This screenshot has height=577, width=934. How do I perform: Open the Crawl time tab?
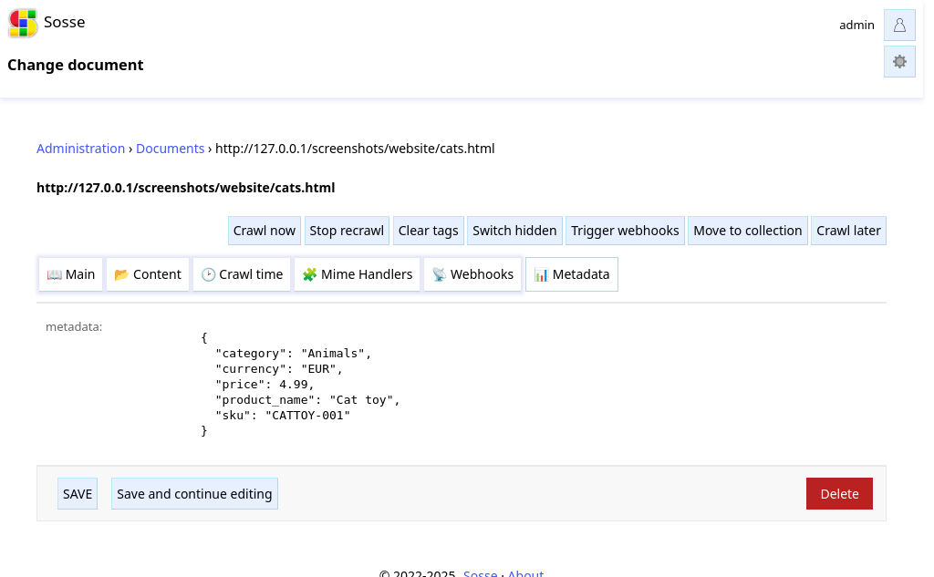pos(242,274)
